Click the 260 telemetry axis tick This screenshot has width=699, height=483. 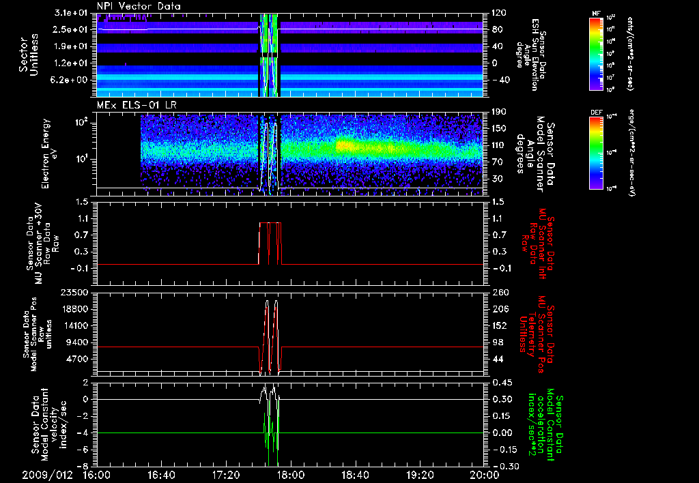[500, 293]
